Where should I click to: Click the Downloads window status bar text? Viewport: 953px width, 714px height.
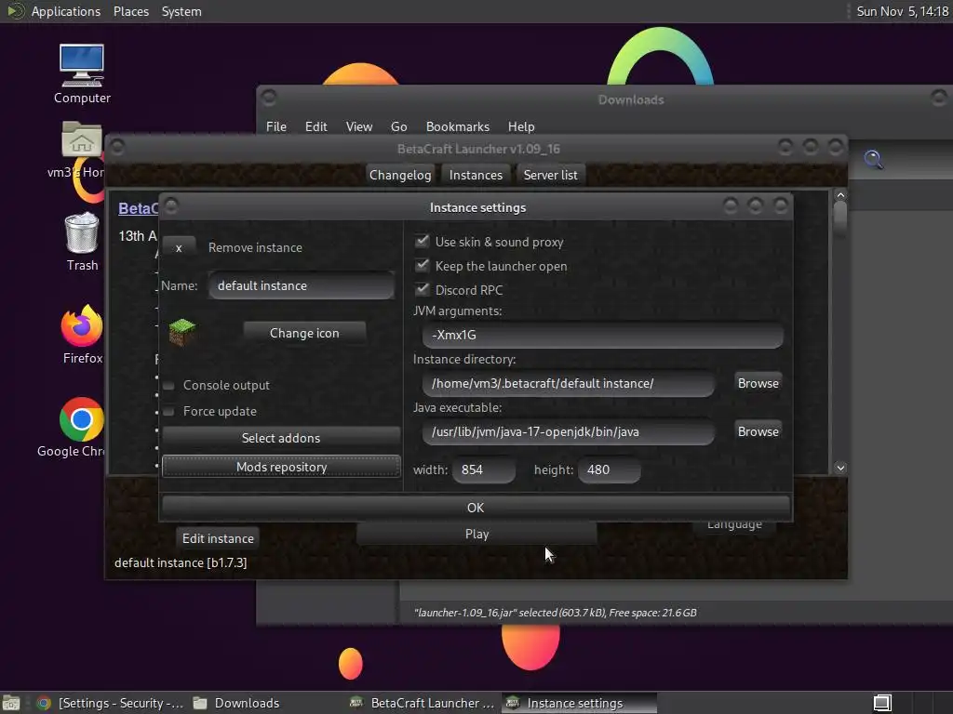555,613
